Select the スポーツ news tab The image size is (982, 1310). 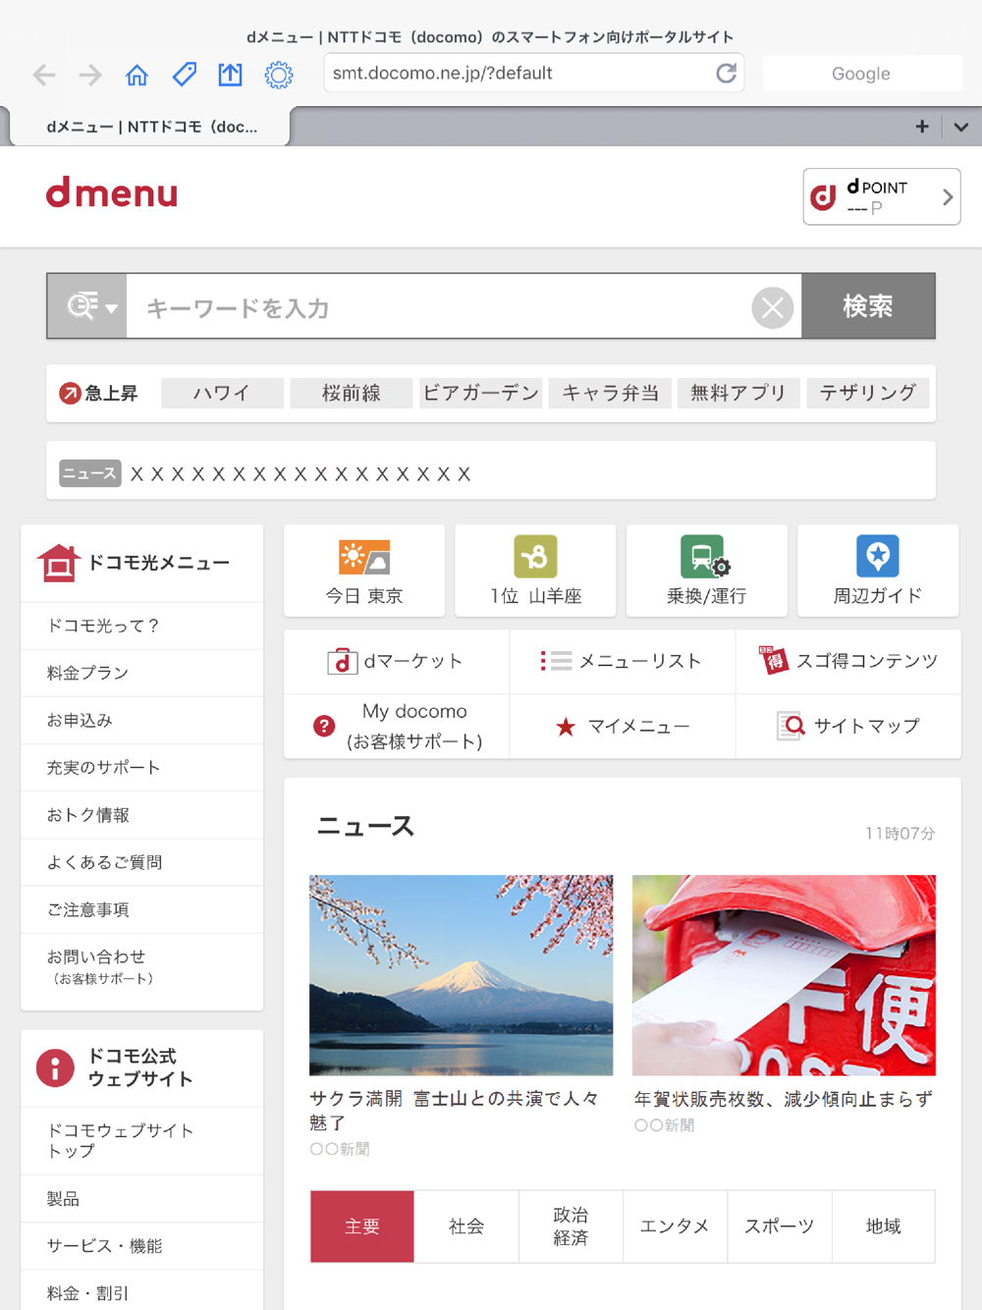point(779,1227)
